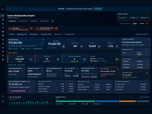Click the Purchase quick action
Screen dimensions: 152x114
point(133,18)
